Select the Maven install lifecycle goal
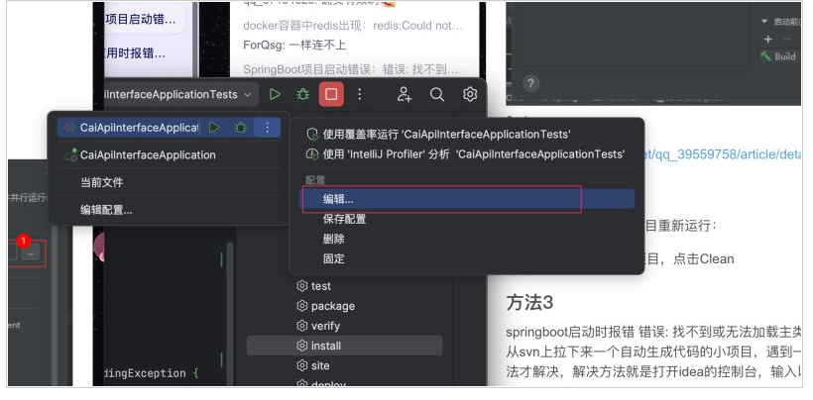813x400 pixels. pos(345,346)
